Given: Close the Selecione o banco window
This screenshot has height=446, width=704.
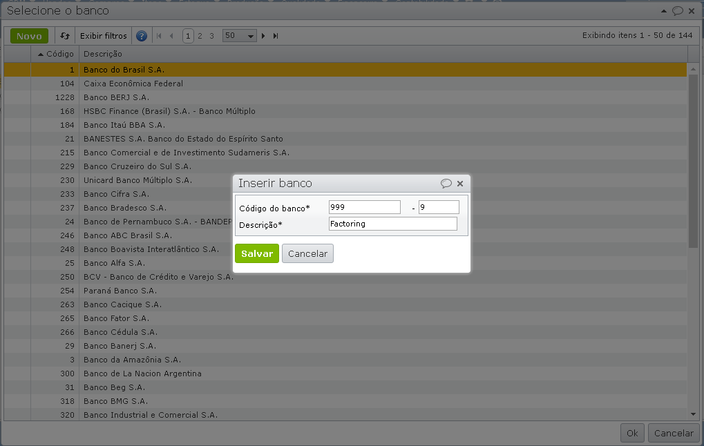Looking at the screenshot, I should pyautogui.click(x=692, y=11).
